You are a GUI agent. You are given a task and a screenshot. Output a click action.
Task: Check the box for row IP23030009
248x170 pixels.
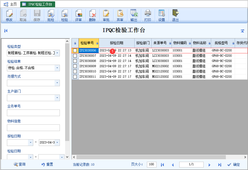coord(75,66)
